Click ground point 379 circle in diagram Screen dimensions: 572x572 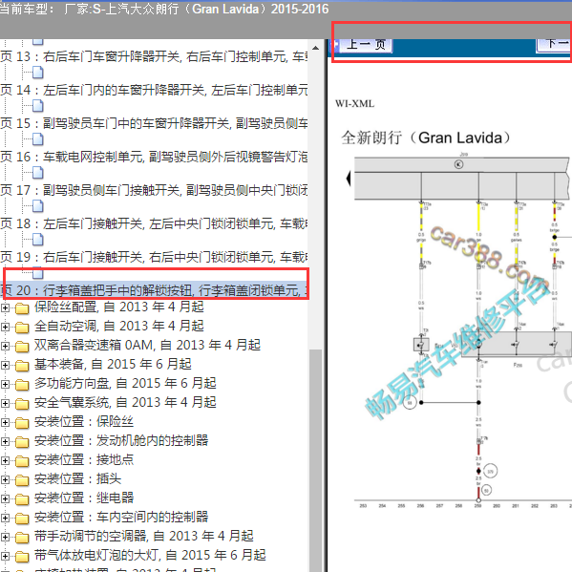[x=490, y=471]
